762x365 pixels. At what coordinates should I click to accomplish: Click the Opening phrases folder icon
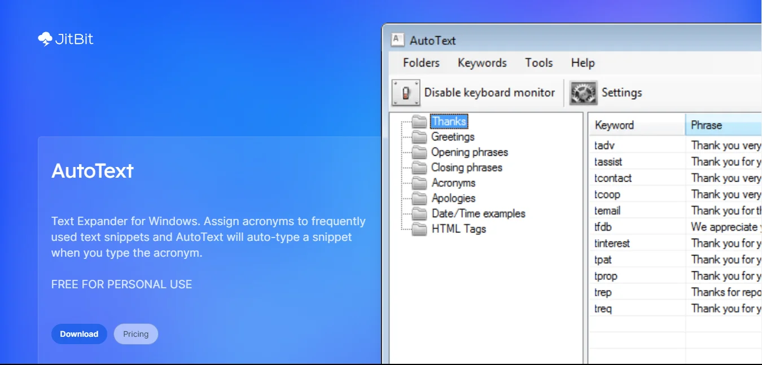419,152
